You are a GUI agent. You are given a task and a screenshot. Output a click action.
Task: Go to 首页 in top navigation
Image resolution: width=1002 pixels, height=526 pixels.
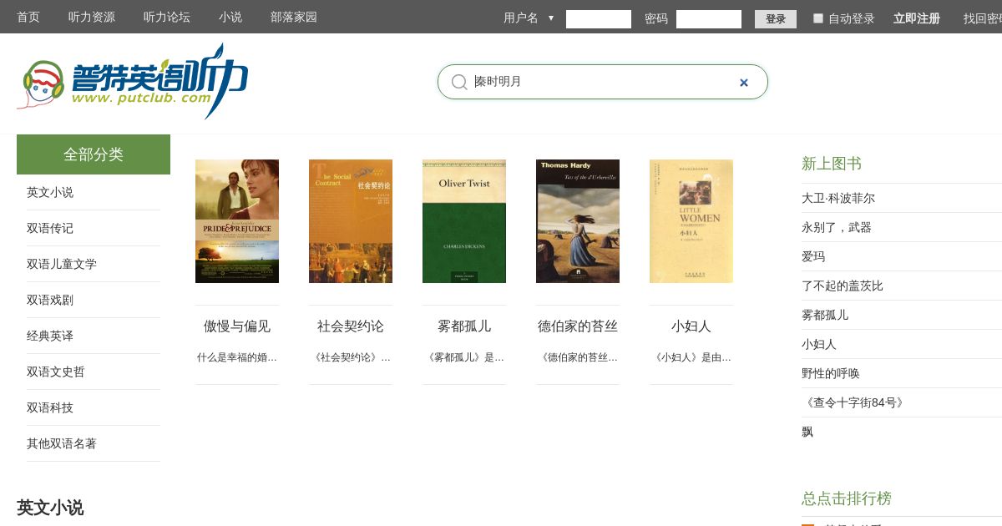[x=28, y=17]
